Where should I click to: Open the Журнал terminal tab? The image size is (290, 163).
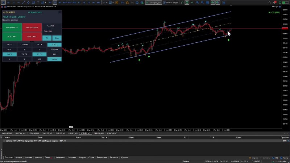124,158
